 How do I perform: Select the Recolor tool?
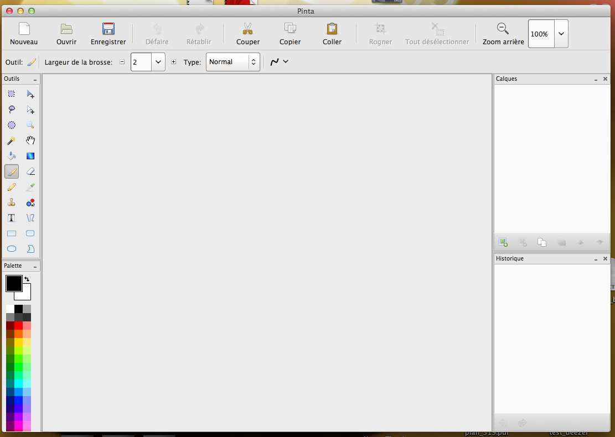tap(30, 202)
